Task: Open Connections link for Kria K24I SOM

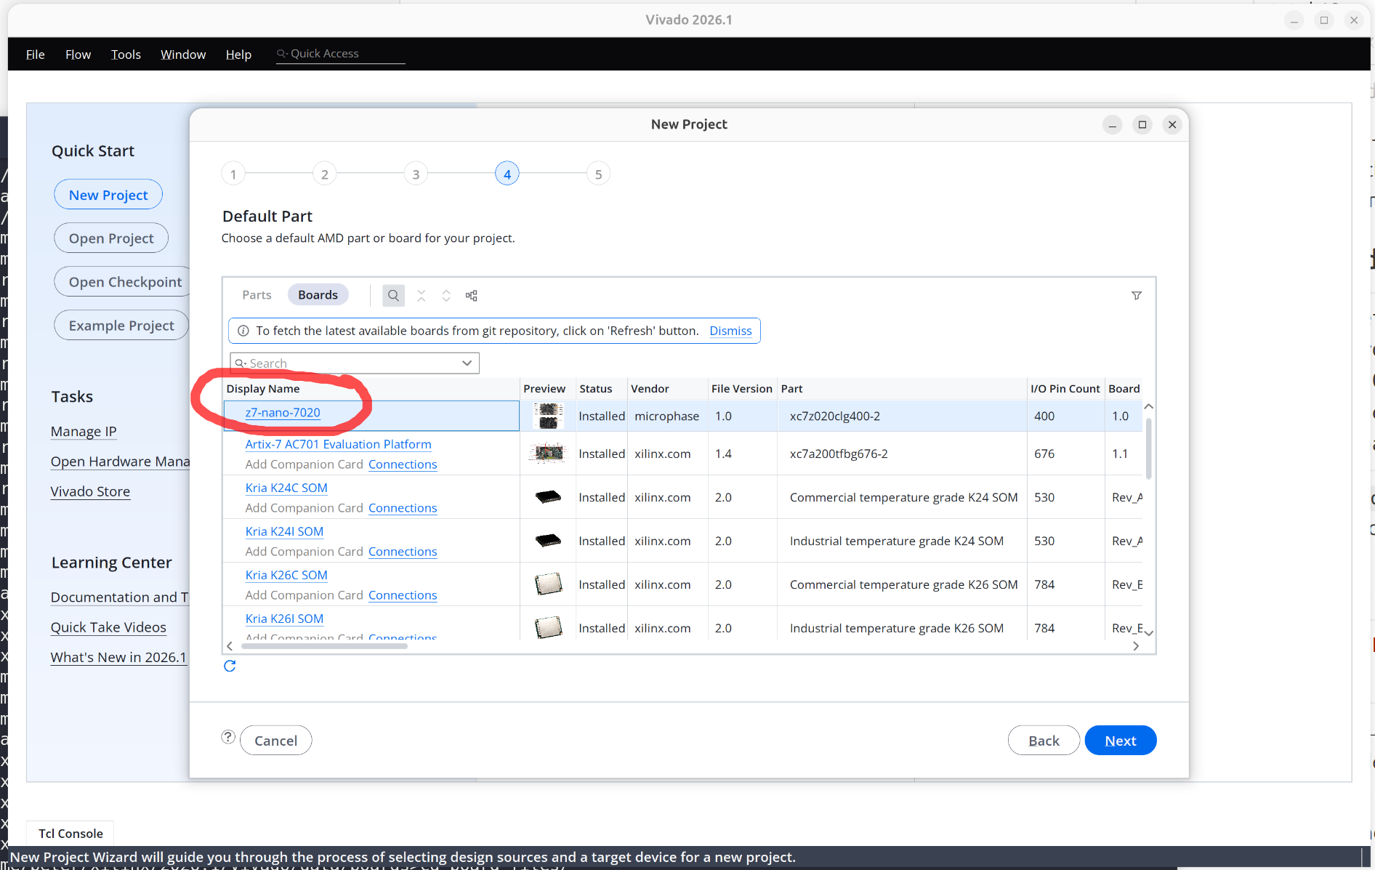Action: click(x=403, y=552)
